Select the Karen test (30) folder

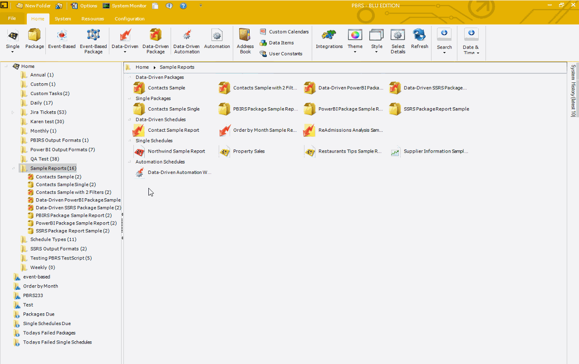point(42,122)
